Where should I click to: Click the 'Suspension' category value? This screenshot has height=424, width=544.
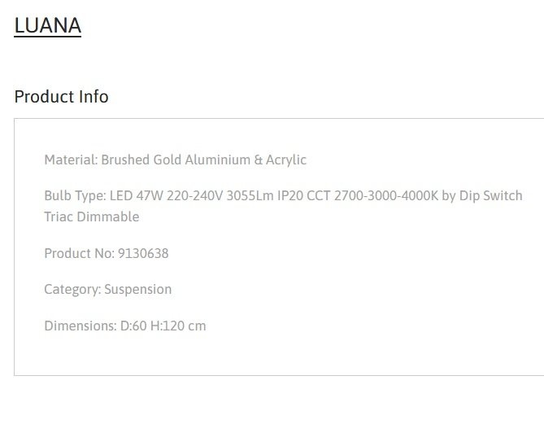(x=138, y=290)
